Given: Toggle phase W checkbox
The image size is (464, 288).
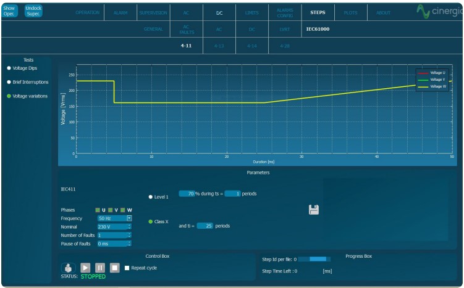Looking at the screenshot, I should 123,210.
